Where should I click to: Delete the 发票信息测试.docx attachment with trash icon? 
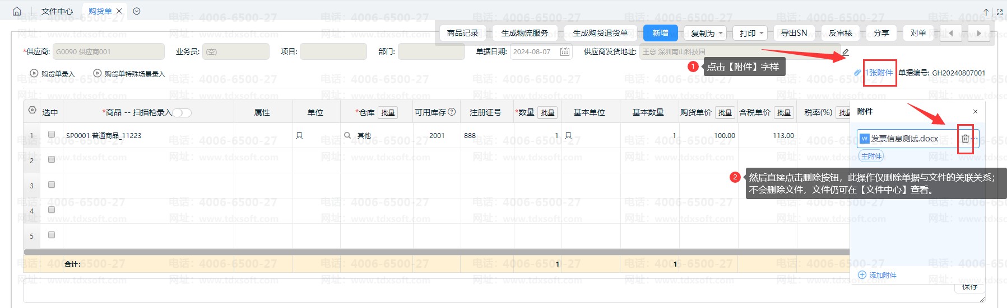pos(965,139)
